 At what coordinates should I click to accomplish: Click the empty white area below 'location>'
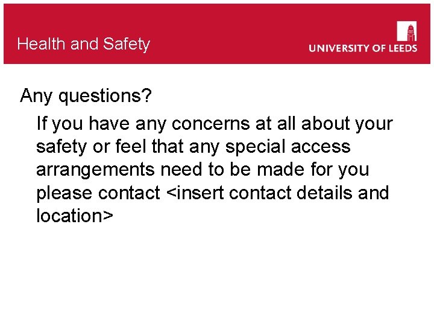pos(217,278)
